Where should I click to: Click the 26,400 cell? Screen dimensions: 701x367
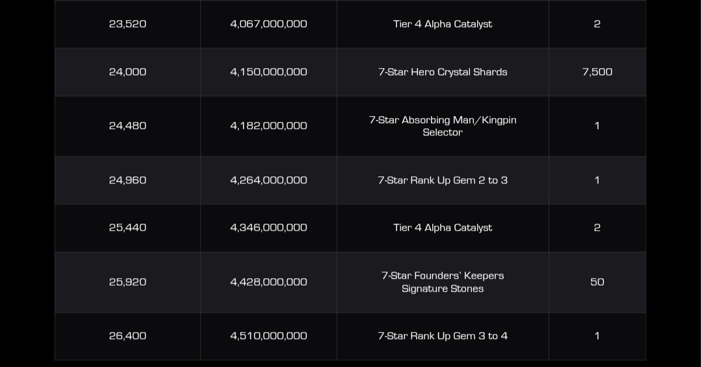128,336
